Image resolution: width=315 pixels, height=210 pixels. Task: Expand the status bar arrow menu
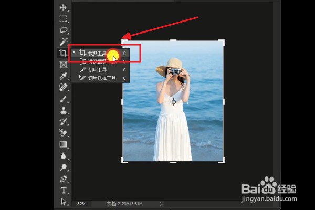(161, 204)
